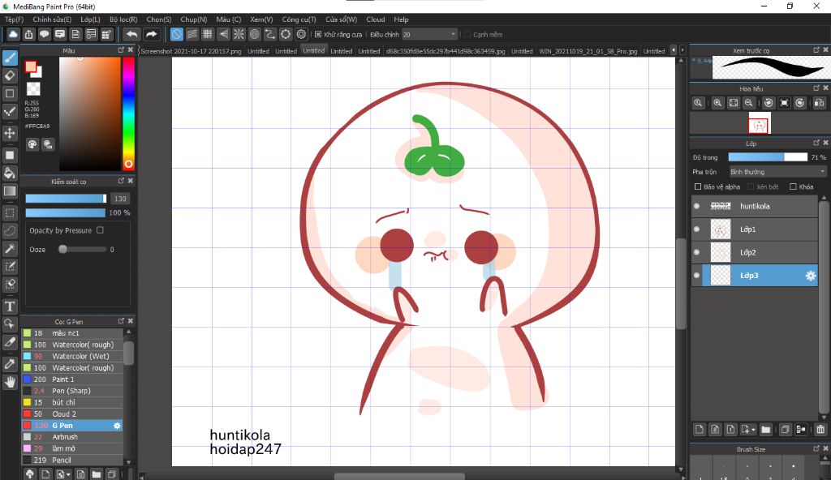The height and width of the screenshot is (480, 831).
Task: Enable the concentric circle snap guide
Action: (254, 34)
